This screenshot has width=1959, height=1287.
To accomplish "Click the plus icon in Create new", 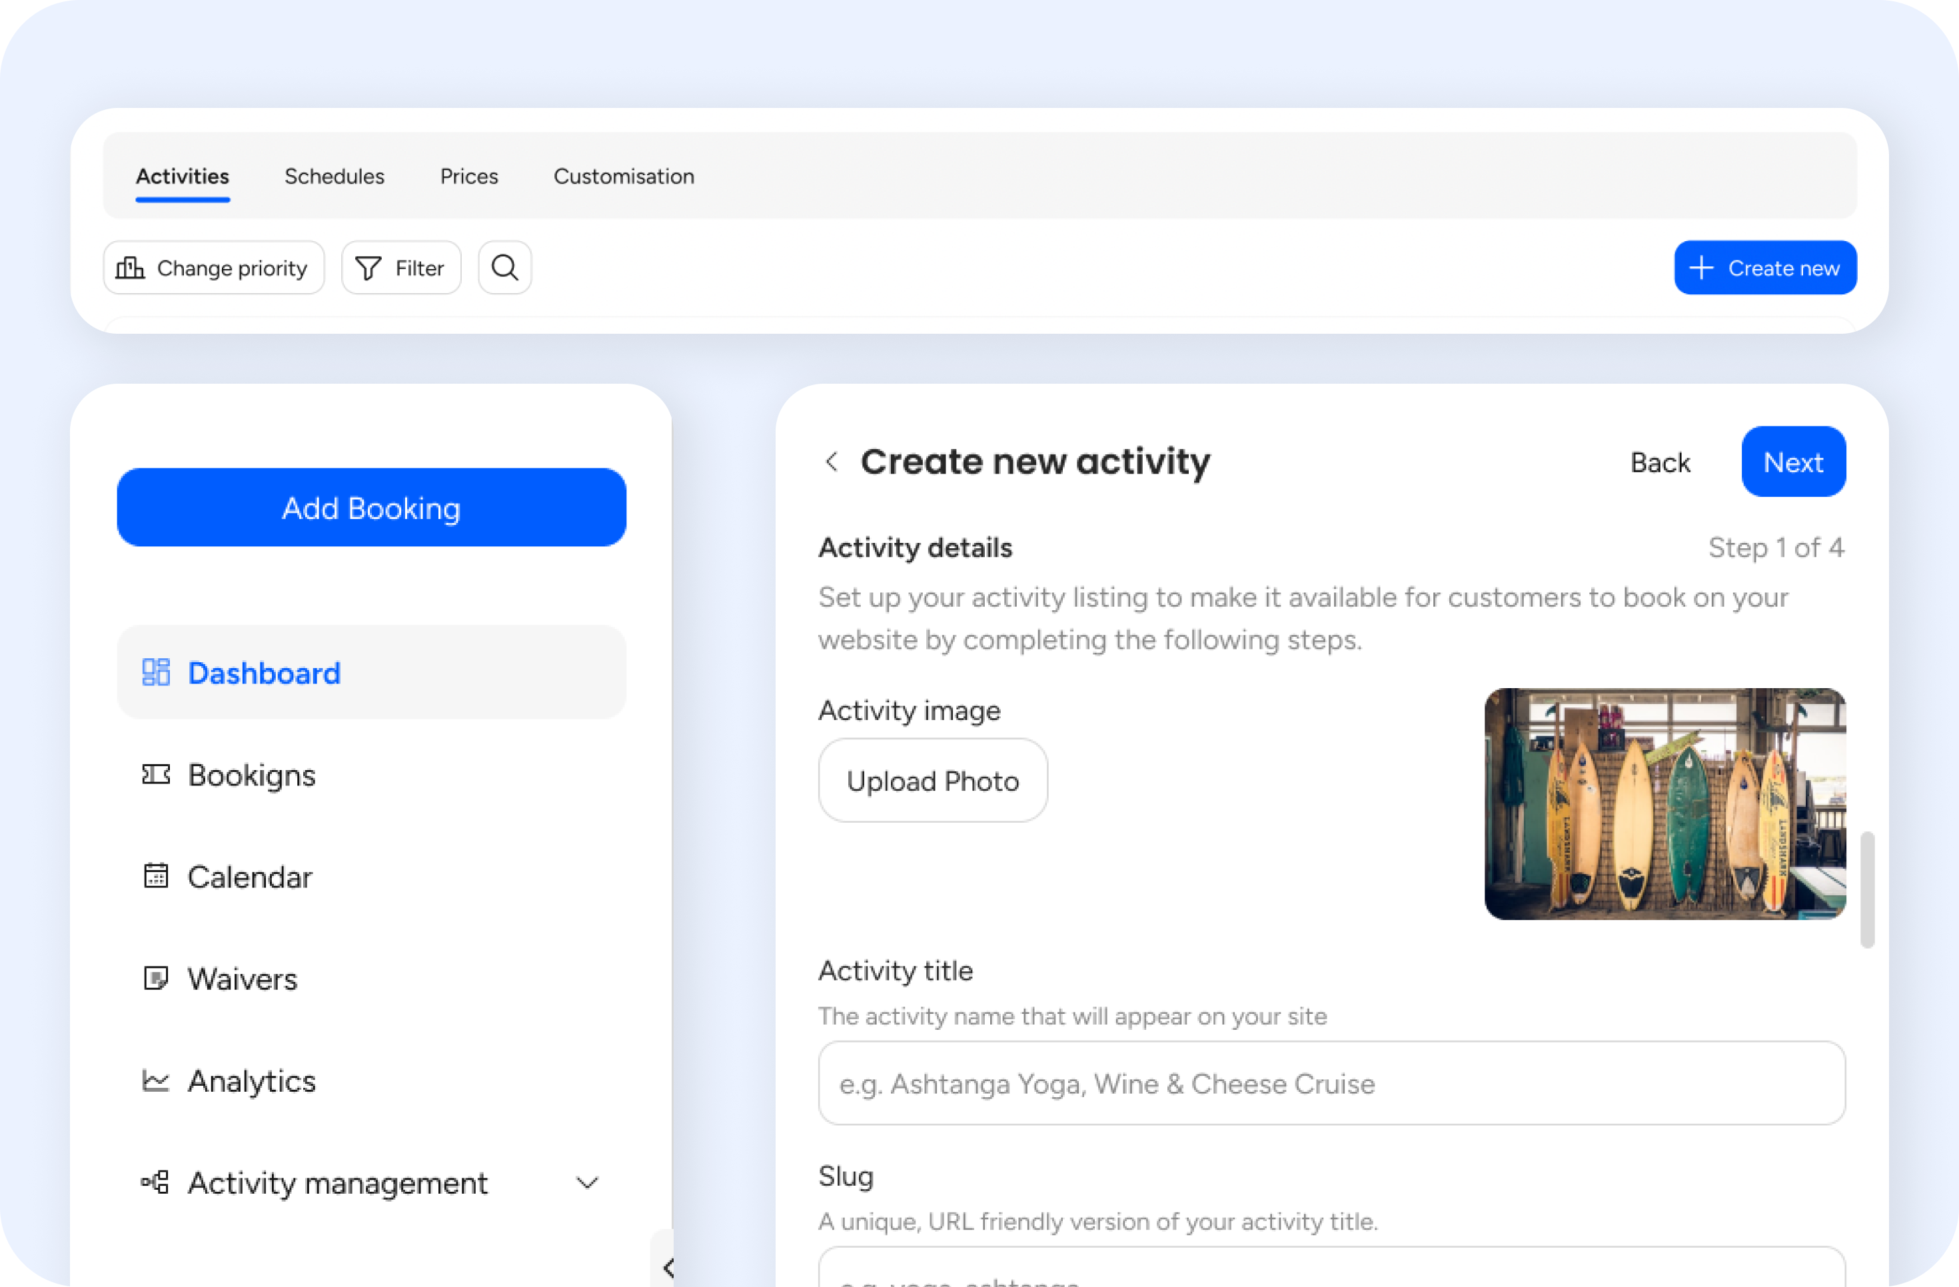I will click(x=1700, y=267).
